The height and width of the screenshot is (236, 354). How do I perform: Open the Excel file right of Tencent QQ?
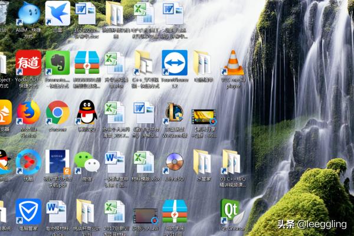(x=114, y=113)
